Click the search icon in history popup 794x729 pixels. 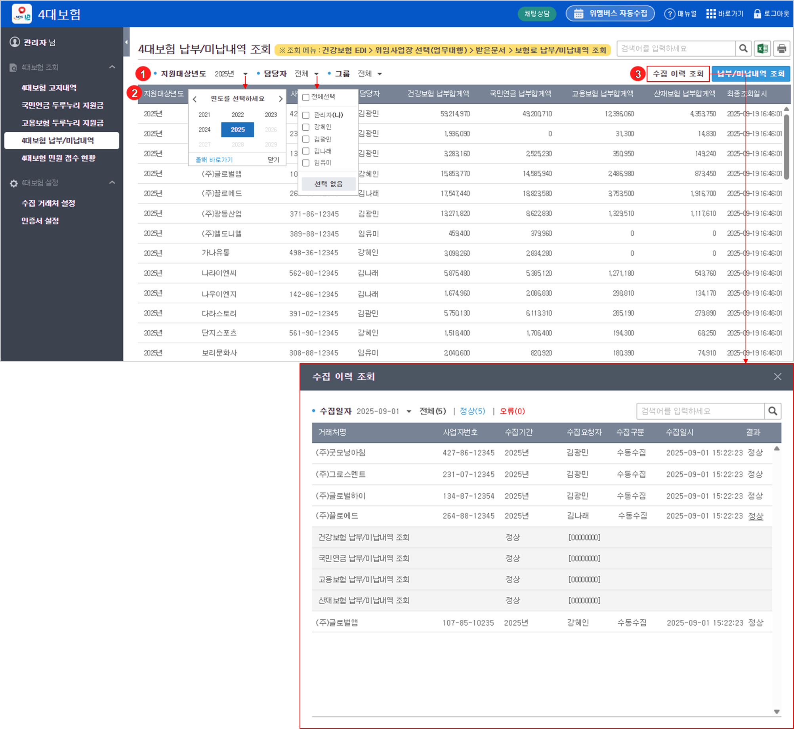click(773, 411)
